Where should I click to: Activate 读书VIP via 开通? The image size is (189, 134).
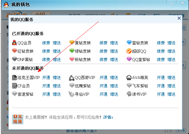pyautogui.click(x=161, y=94)
